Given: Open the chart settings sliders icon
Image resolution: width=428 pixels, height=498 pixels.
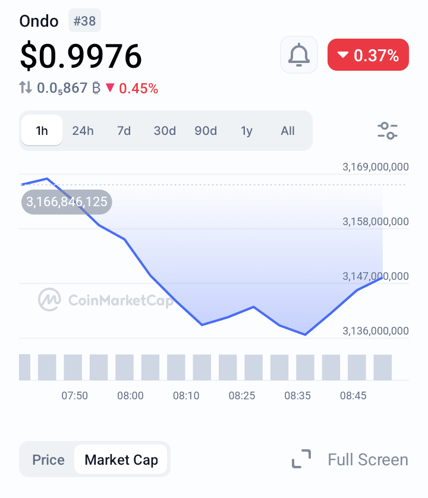Looking at the screenshot, I should pyautogui.click(x=388, y=131).
